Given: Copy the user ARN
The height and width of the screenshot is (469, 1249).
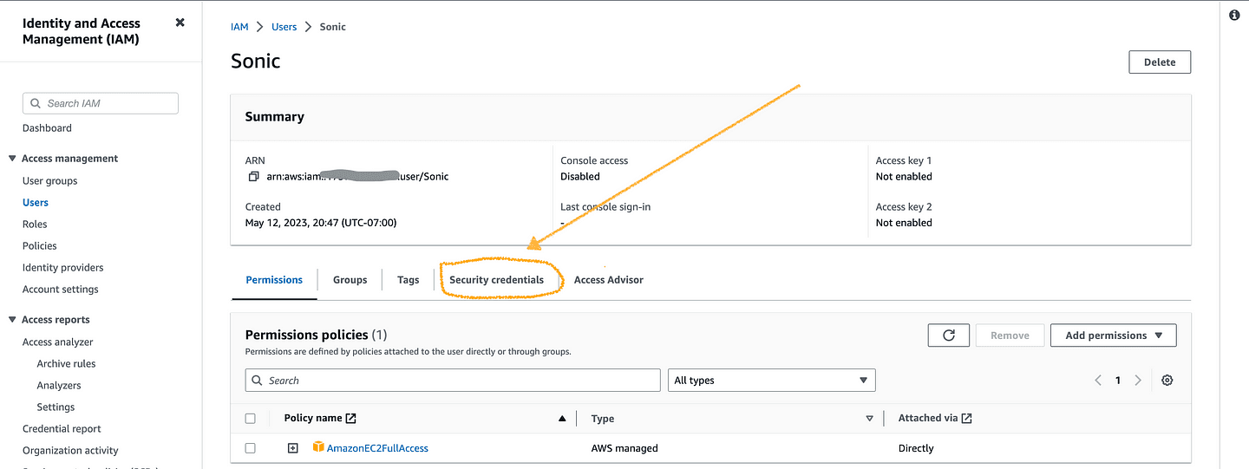Looking at the screenshot, I should 253,176.
